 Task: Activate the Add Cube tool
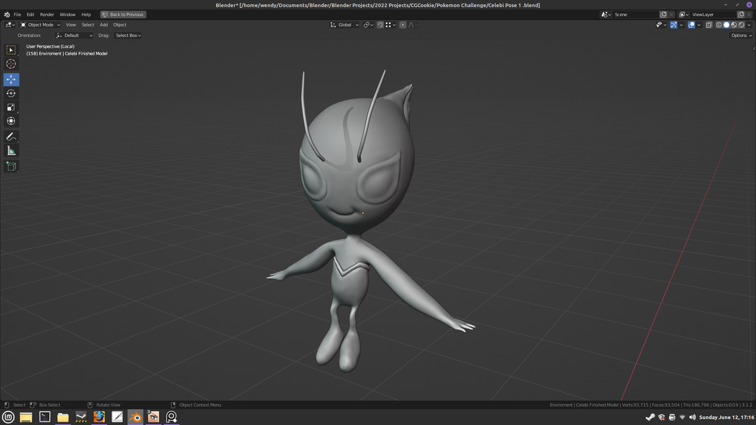click(11, 166)
